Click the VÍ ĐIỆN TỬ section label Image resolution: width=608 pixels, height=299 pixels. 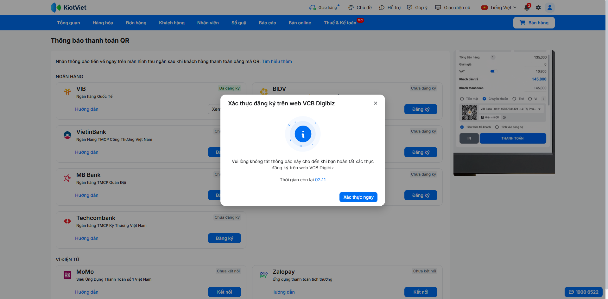point(67,259)
